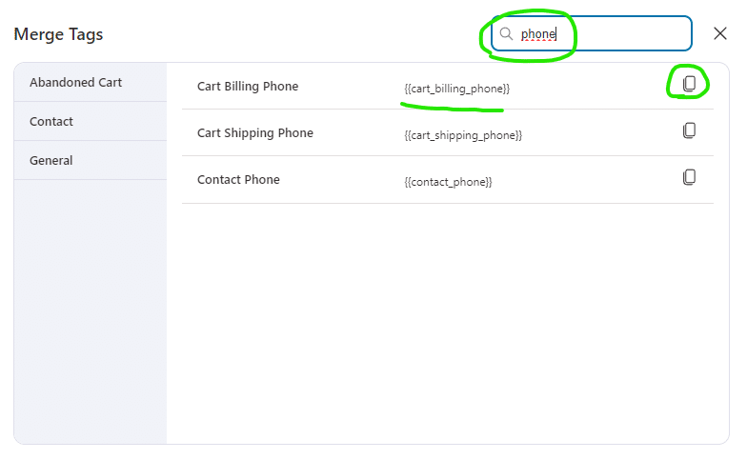Select the General category
The image size is (747, 460).
[51, 161]
